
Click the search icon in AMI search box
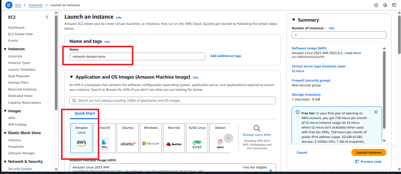tap(74, 100)
